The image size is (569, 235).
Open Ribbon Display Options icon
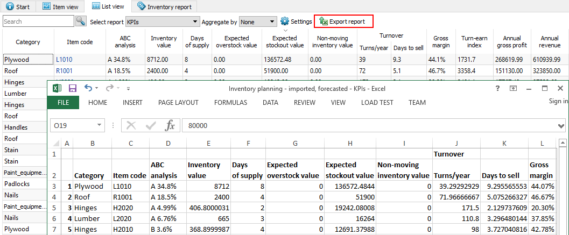[x=514, y=88]
